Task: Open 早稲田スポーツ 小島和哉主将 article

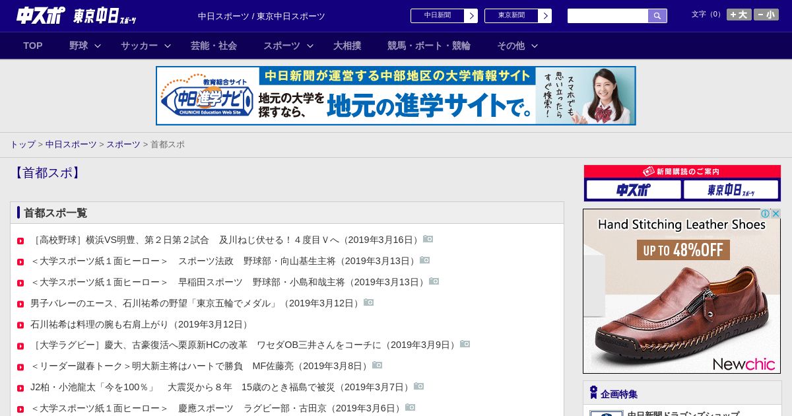Action: tap(229, 282)
